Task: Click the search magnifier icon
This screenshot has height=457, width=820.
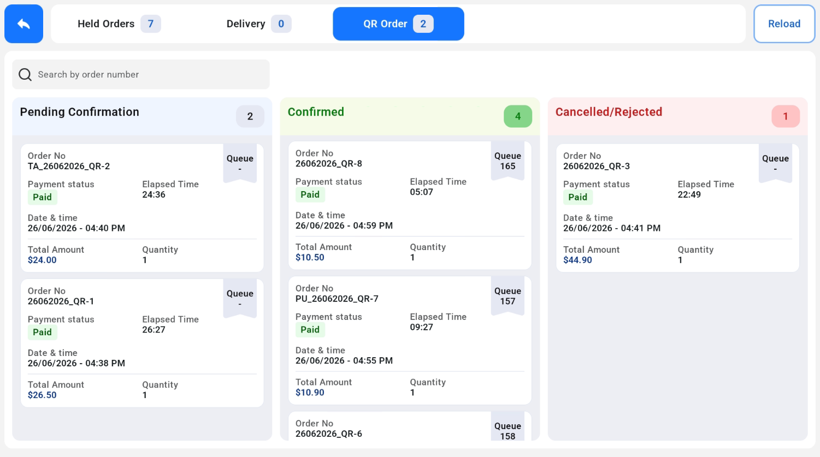Action: [25, 74]
